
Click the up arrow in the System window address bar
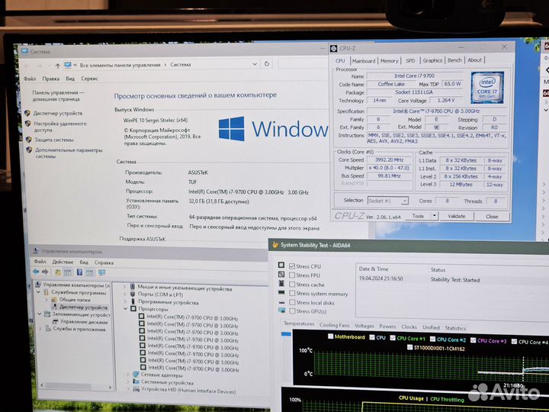(58, 65)
